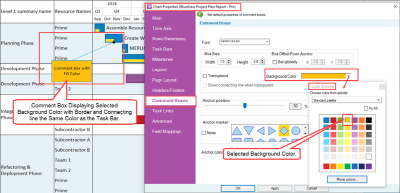Choose the green swatch in the bottom palette row

347,166
